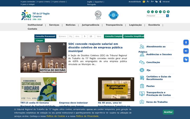Click Ir para o menu skip link
The image size is (190, 119).
pyautogui.click(x=44, y=2)
